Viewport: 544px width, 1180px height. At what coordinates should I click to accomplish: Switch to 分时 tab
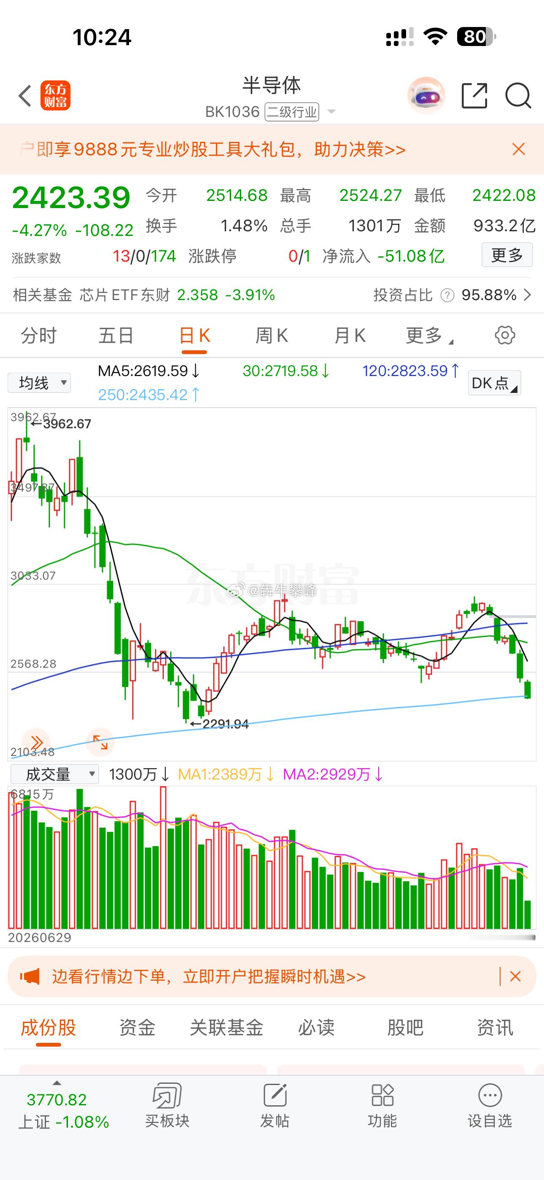(x=38, y=336)
